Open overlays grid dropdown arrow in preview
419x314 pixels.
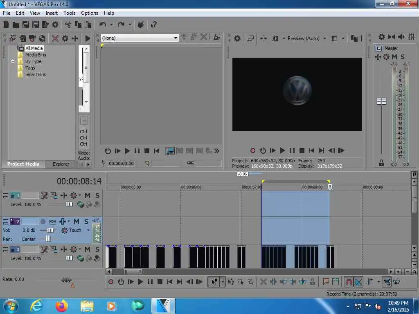[343, 38]
